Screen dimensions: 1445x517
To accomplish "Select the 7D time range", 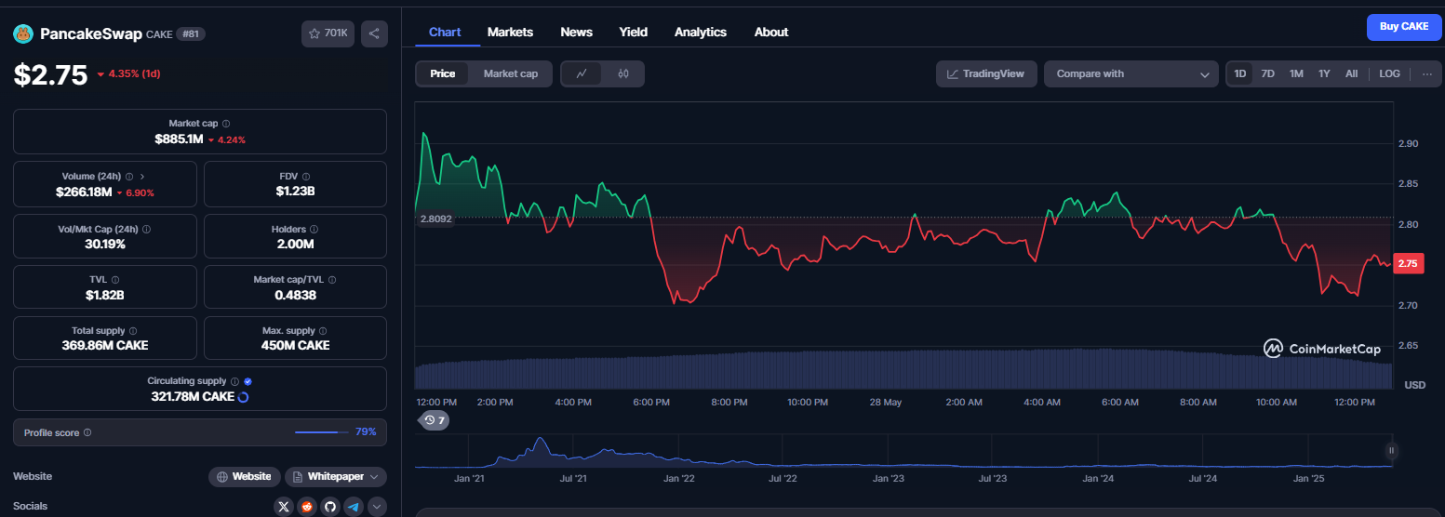I will click(1267, 73).
